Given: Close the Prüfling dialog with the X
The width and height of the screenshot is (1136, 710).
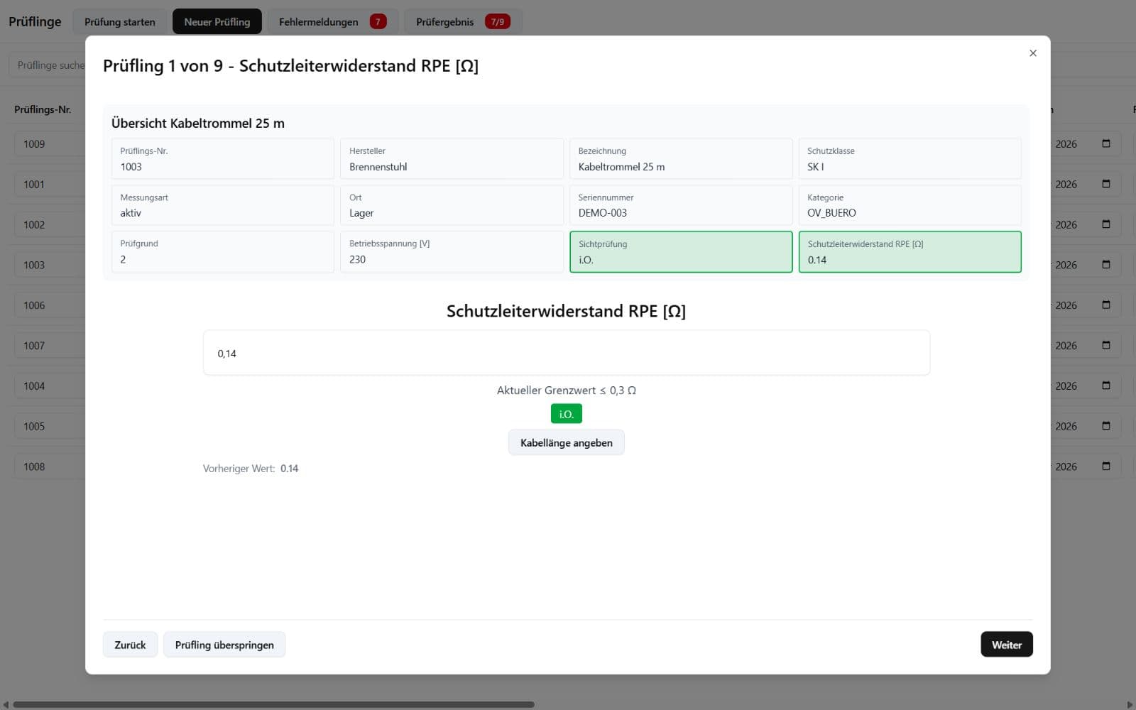Looking at the screenshot, I should click(x=1033, y=53).
